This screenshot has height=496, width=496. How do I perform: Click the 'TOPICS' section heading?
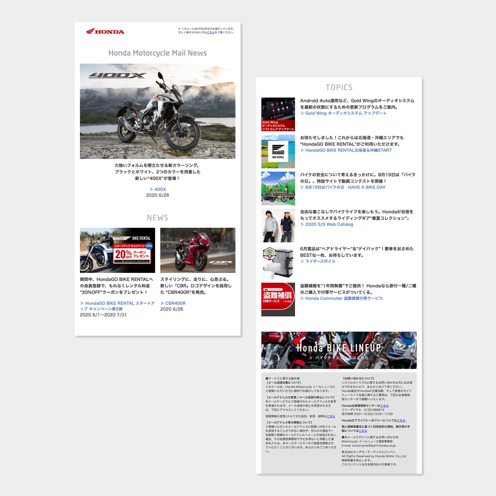tap(339, 87)
